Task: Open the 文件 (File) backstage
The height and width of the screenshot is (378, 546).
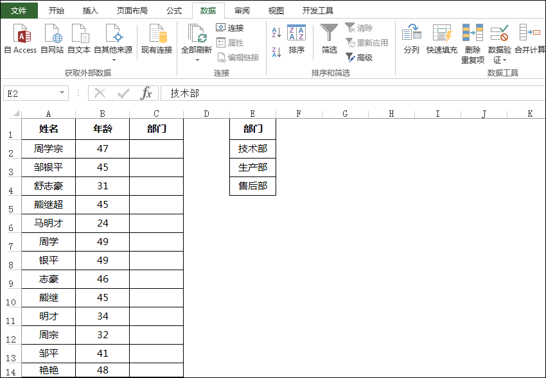Action: [18, 10]
